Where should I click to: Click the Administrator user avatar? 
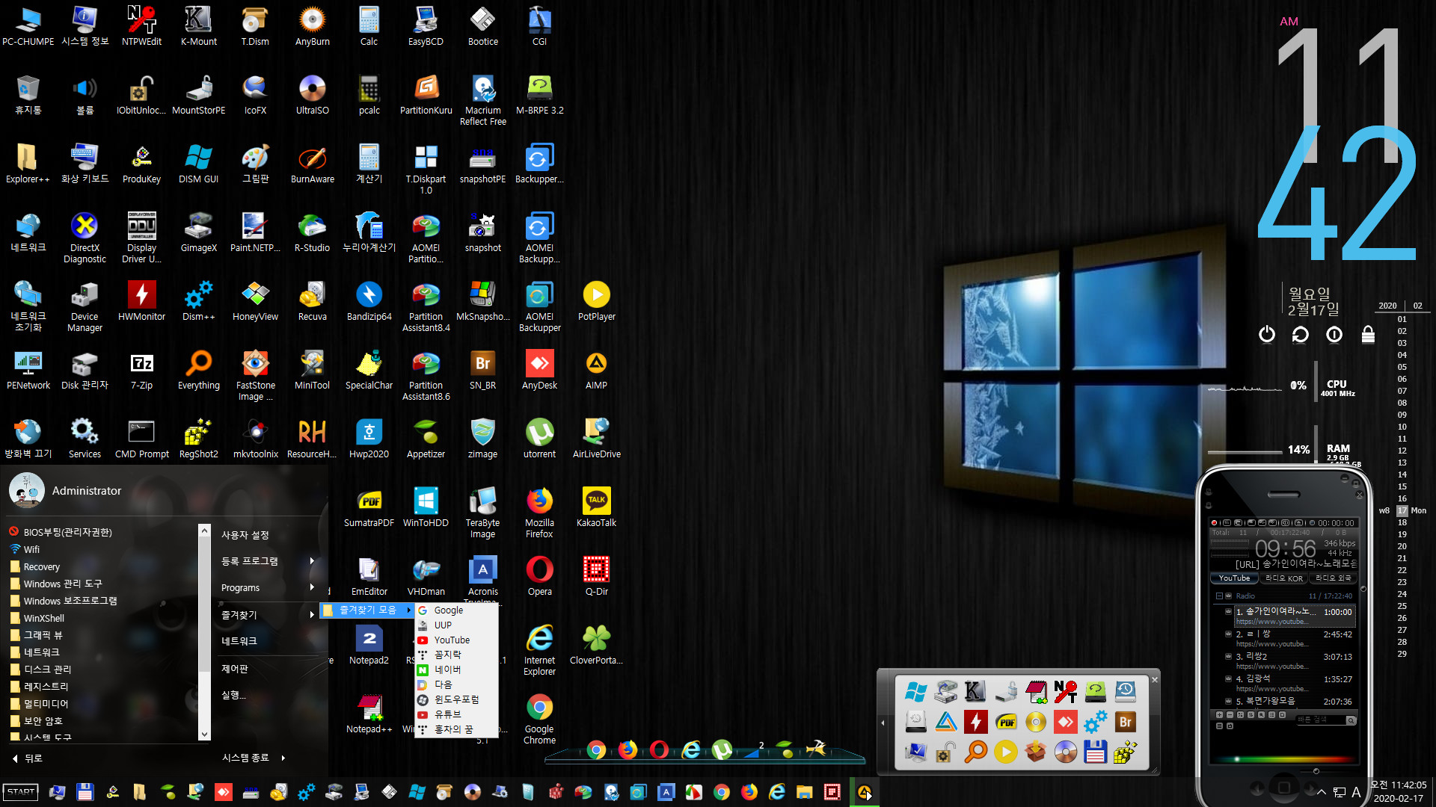tap(26, 490)
